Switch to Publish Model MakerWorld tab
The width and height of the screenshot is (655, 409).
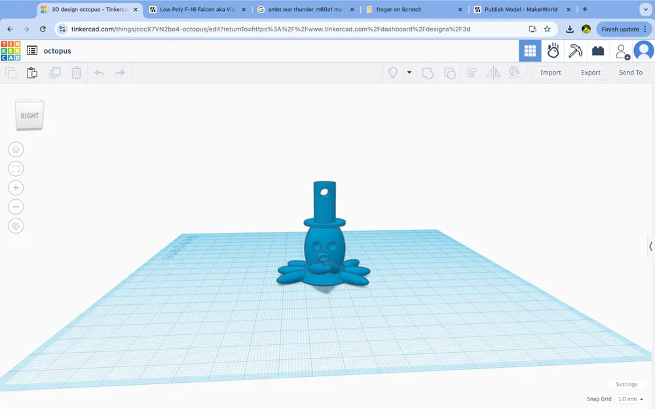(521, 10)
